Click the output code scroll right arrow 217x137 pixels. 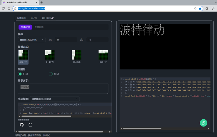coord(208,129)
